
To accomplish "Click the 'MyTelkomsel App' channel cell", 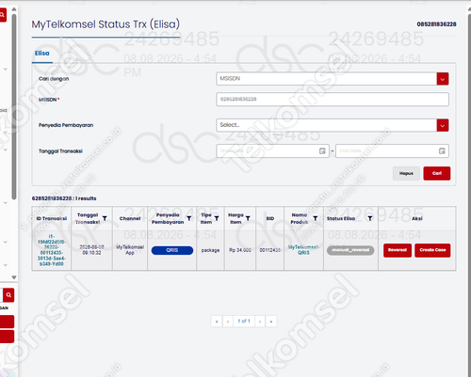I will coord(130,250).
